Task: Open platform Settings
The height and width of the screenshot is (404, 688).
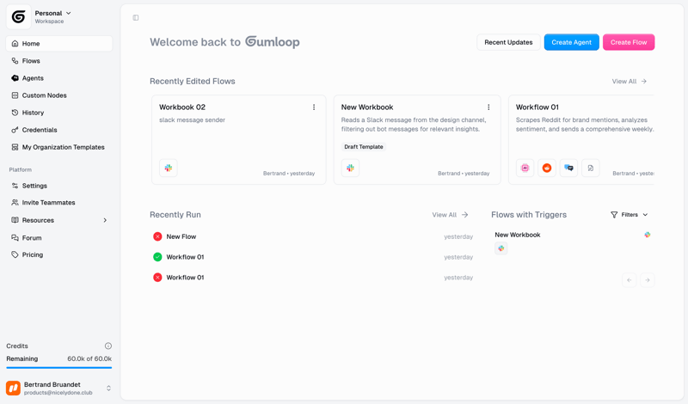Action: click(59, 186)
